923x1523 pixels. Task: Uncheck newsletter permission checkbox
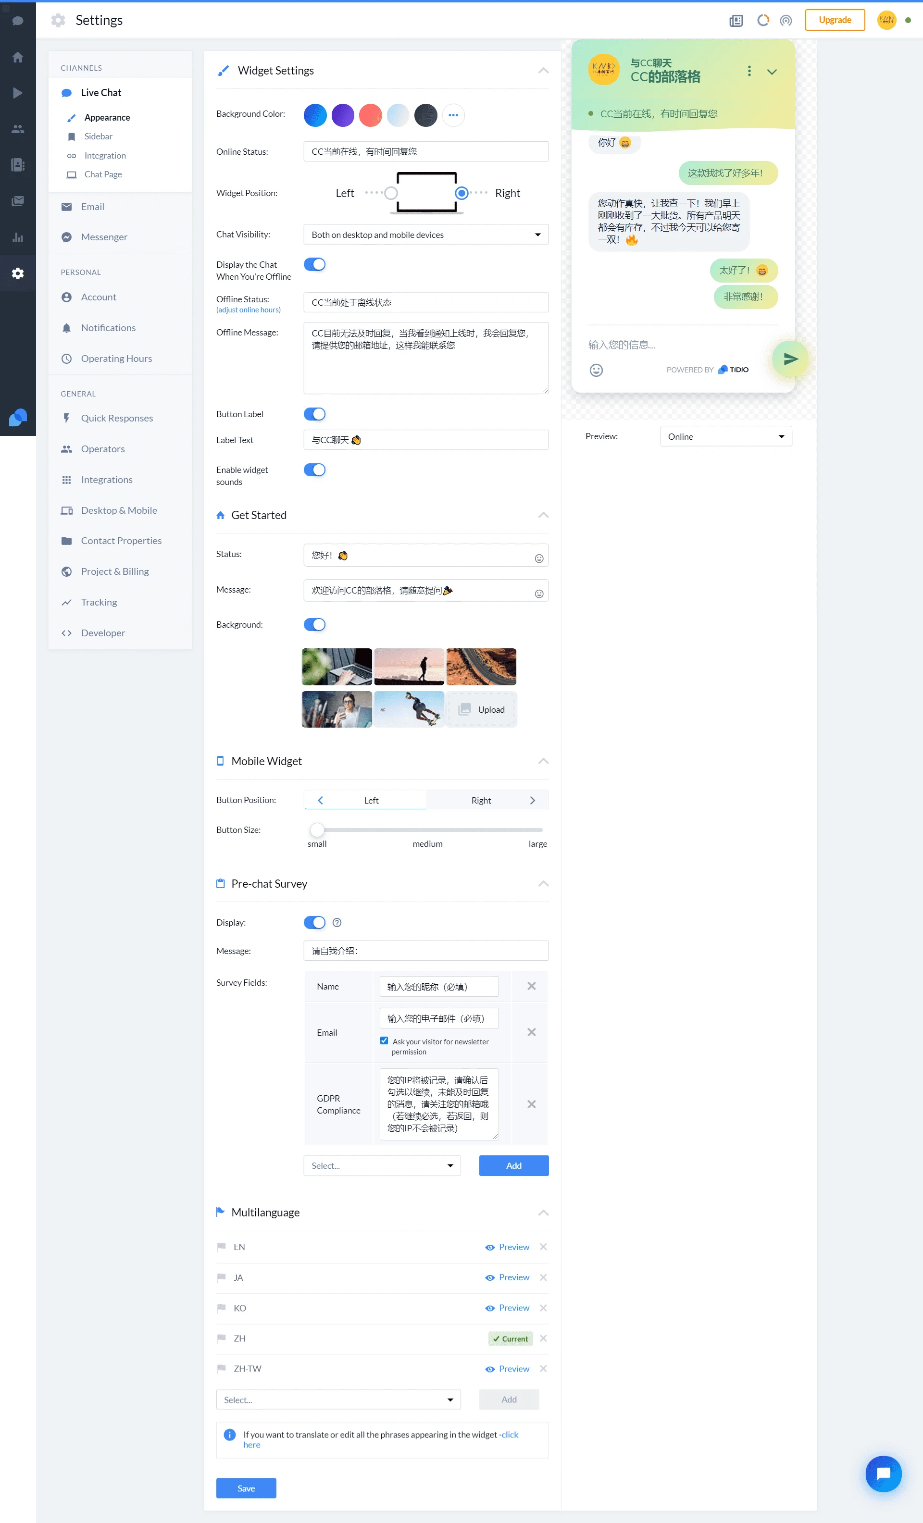[384, 1041]
